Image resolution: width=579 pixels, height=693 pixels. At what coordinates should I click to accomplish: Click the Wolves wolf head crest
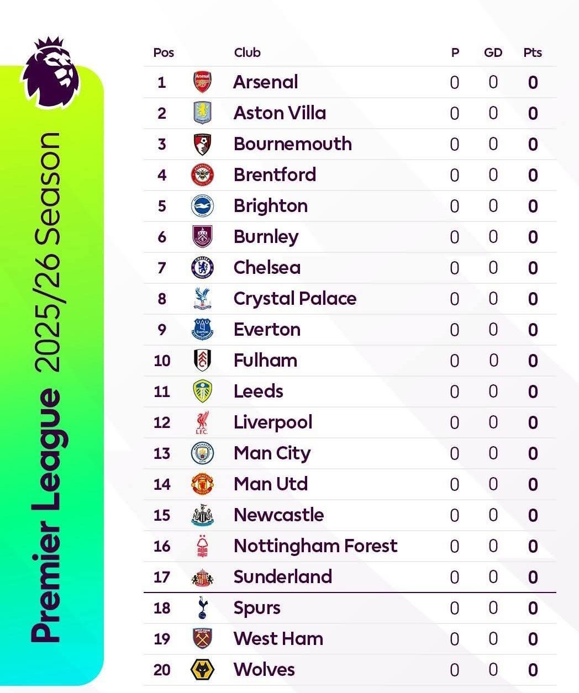pyautogui.click(x=202, y=670)
